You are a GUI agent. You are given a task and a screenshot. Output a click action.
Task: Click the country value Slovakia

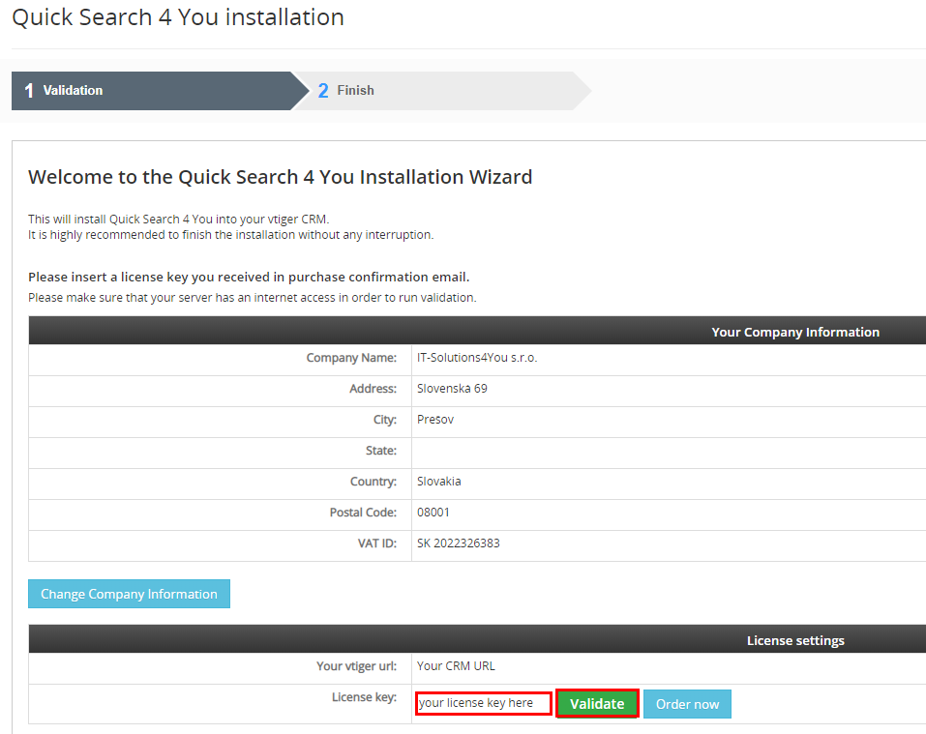(439, 482)
